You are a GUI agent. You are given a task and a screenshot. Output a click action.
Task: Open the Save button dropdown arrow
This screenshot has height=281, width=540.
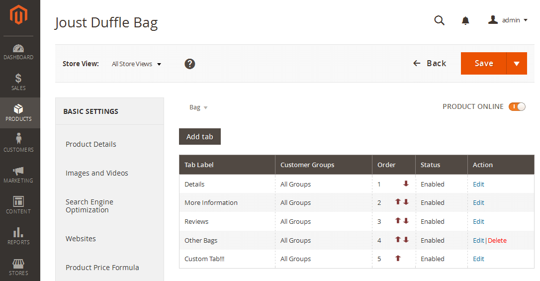(x=517, y=63)
